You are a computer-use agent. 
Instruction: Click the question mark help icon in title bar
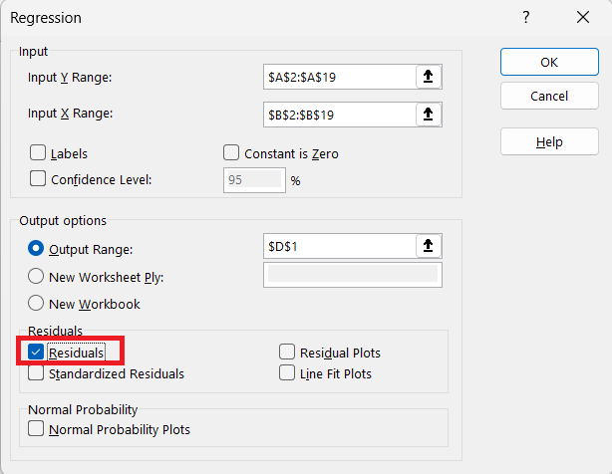coord(525,17)
